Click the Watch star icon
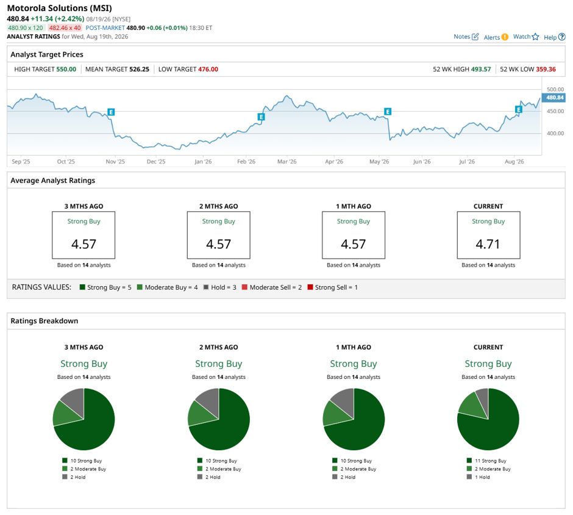This screenshot has height=515, width=573. click(x=535, y=37)
